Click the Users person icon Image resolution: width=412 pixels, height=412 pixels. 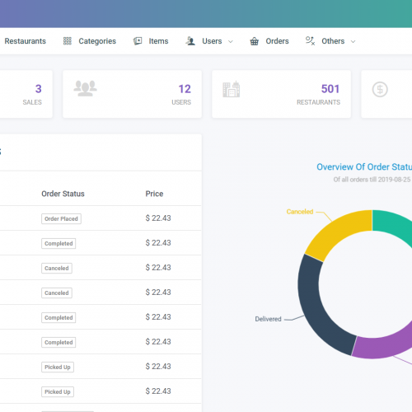tap(190, 41)
